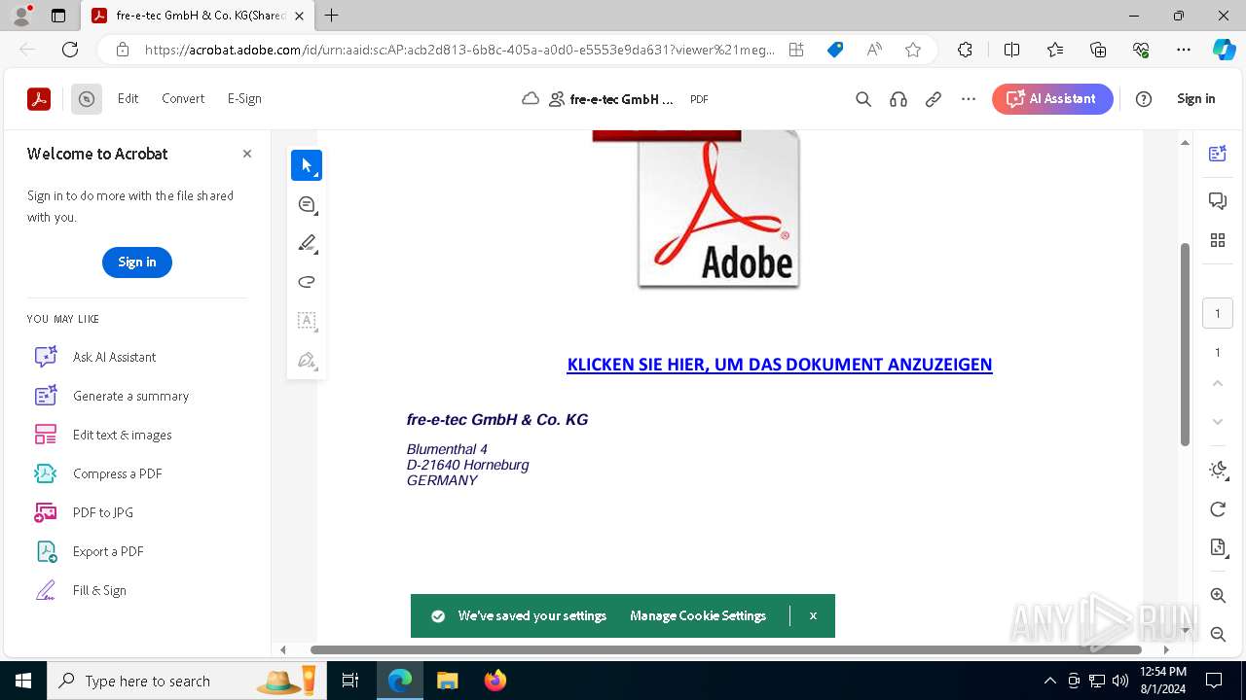Choose Compress a PDF
This screenshot has width=1246, height=700.
click(x=97, y=473)
